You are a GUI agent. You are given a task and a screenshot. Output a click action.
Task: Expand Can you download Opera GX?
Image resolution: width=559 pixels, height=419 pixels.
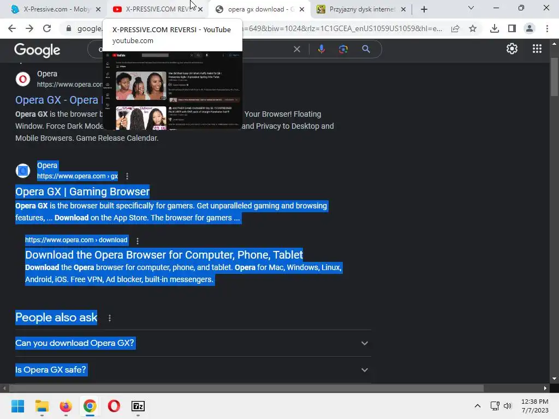click(x=193, y=343)
